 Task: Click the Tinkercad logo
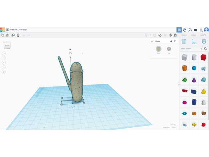[2, 30]
